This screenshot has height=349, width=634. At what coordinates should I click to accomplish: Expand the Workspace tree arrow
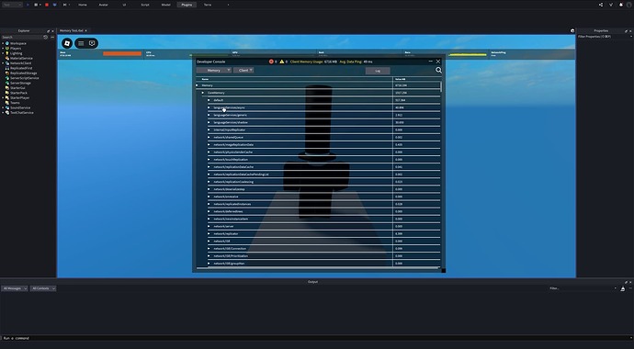[3, 43]
